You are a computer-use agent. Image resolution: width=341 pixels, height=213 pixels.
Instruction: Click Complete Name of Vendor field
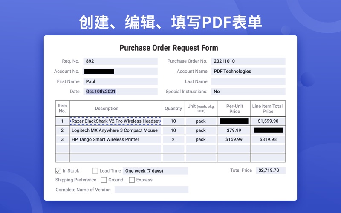tap(151, 190)
